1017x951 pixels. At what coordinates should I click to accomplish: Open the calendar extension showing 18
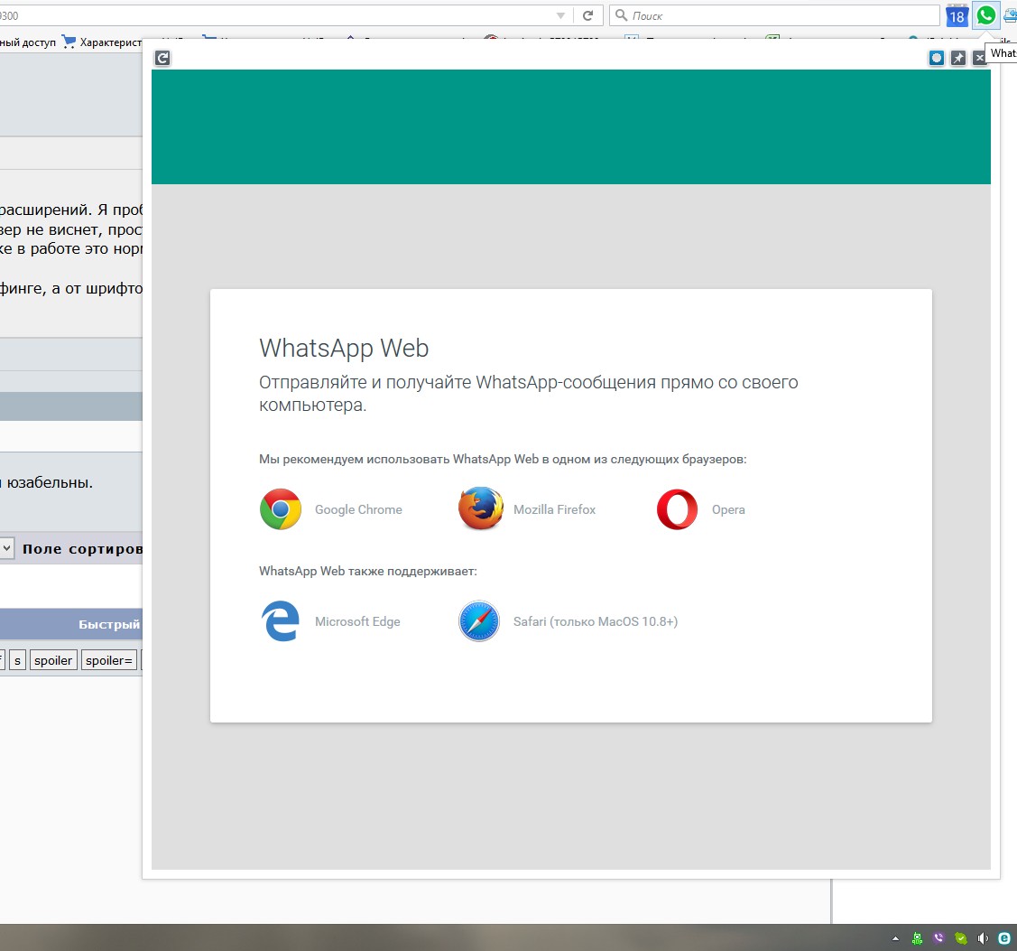(x=957, y=16)
